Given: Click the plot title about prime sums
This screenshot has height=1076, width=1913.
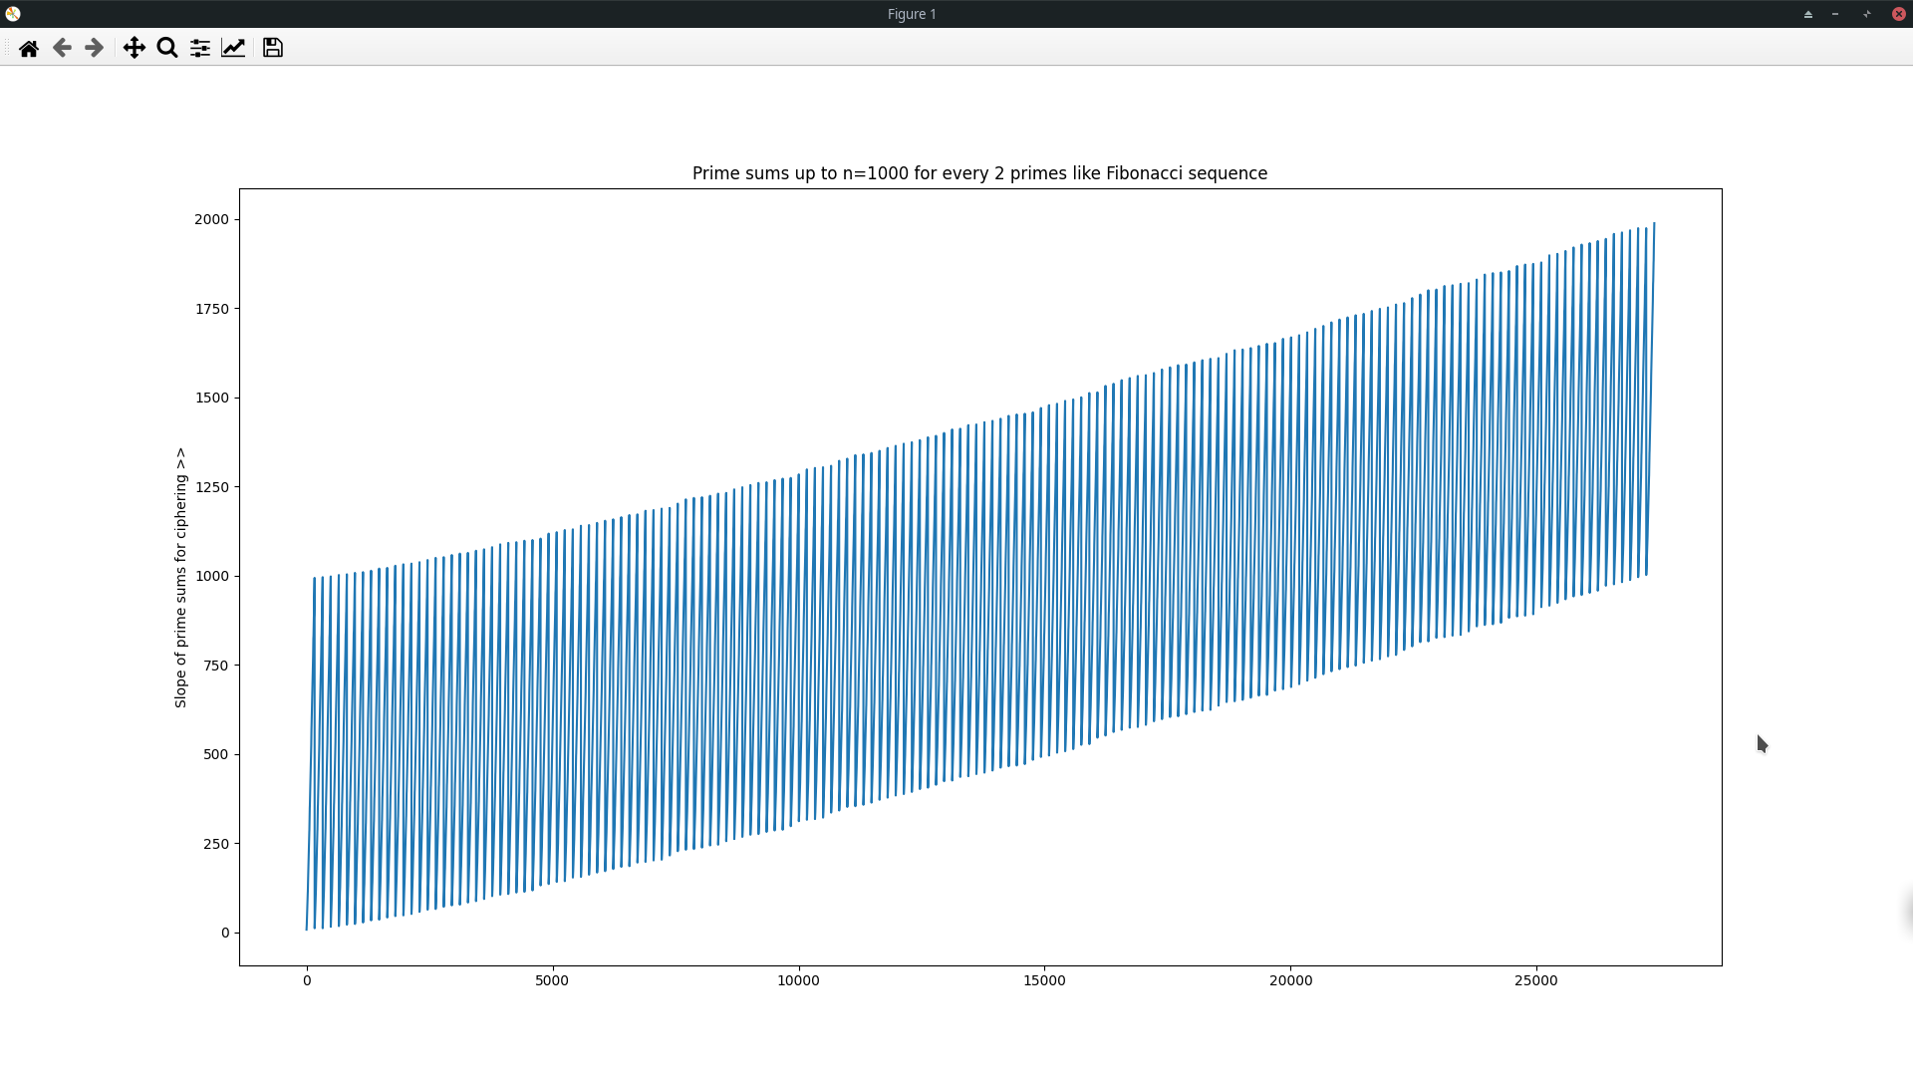Looking at the screenshot, I should click(978, 172).
